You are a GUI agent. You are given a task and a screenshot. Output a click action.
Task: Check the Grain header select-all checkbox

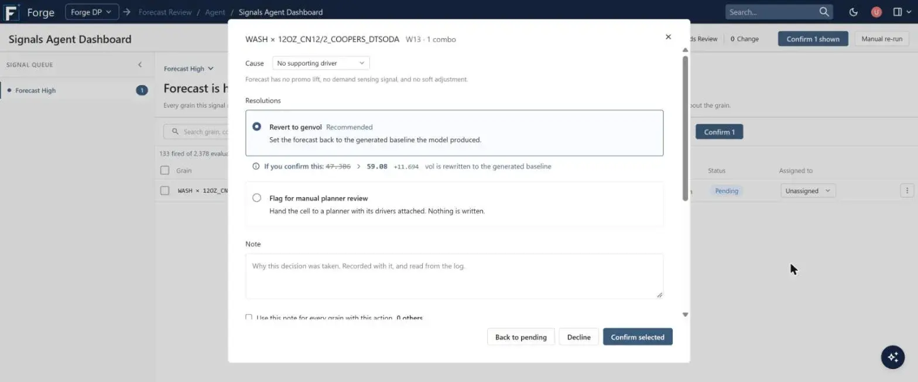(x=165, y=170)
